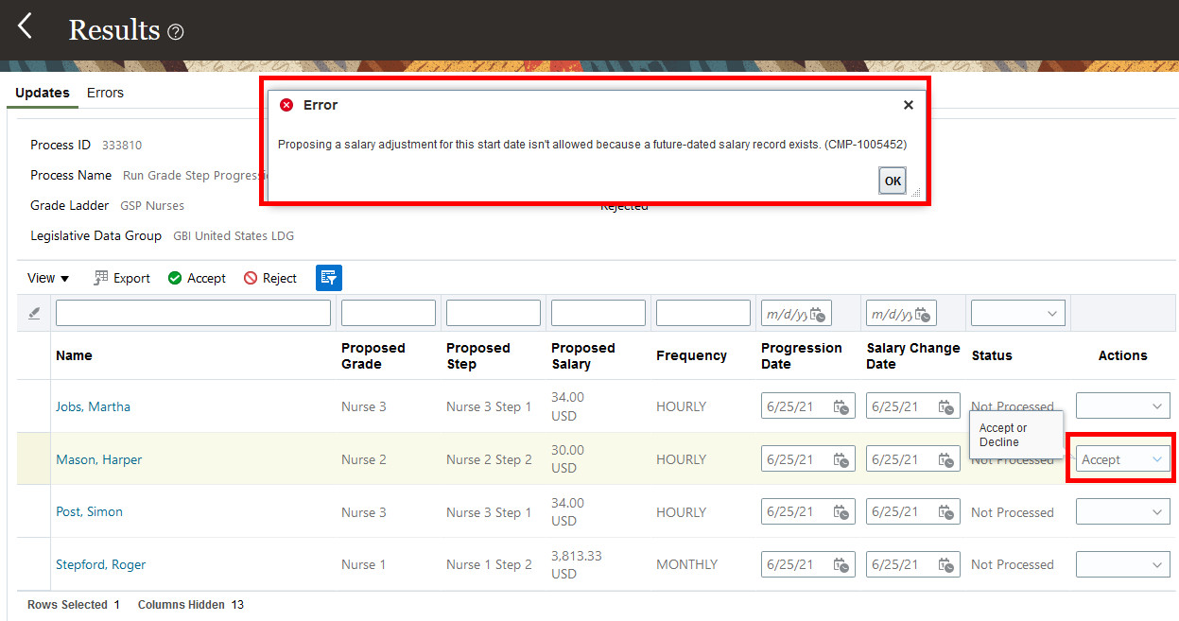The image size is (1179, 621).
Task: Select the Nurse 1 grade cell
Action: [364, 564]
